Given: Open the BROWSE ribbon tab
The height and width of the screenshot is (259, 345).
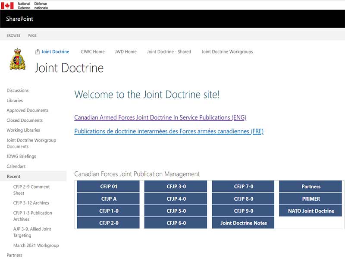Looking at the screenshot, I should [x=13, y=36].
